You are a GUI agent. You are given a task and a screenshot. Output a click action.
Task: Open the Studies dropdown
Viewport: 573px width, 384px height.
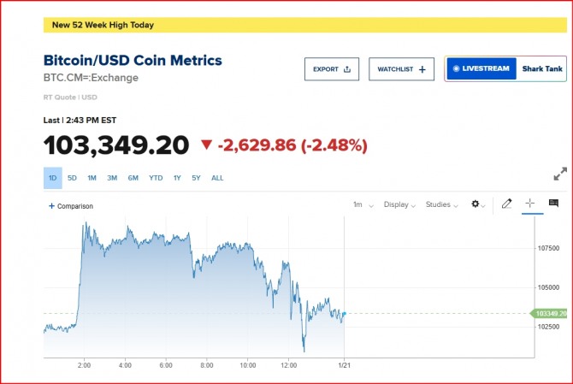click(441, 205)
